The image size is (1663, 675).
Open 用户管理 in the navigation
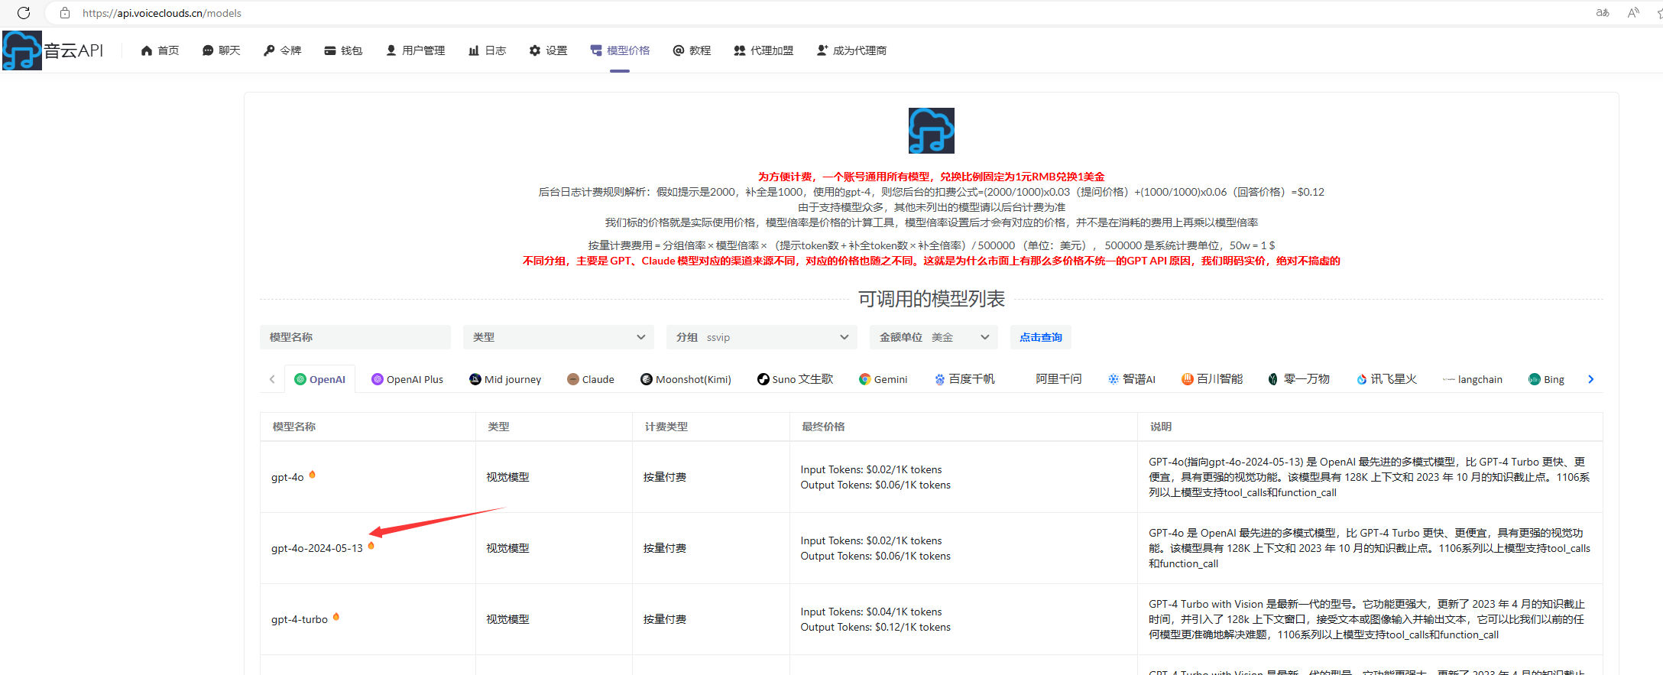(416, 50)
